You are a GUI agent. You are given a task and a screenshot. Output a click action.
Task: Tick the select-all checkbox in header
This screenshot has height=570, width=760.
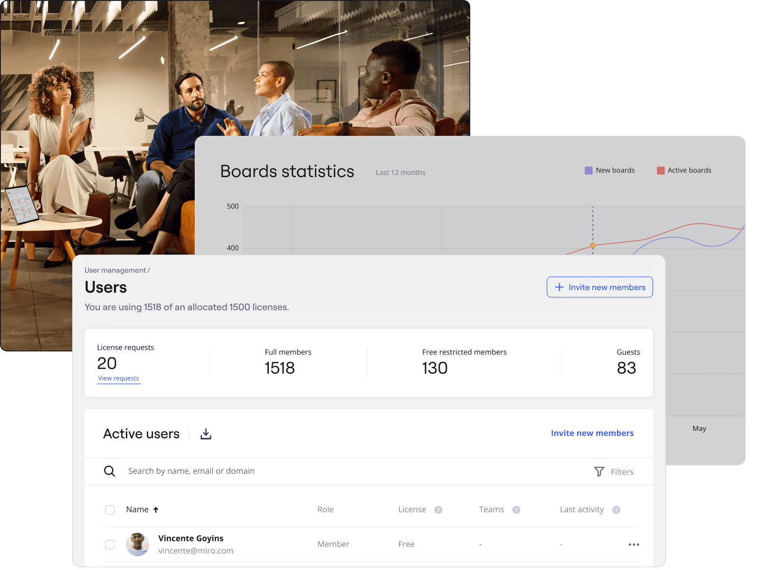(110, 510)
